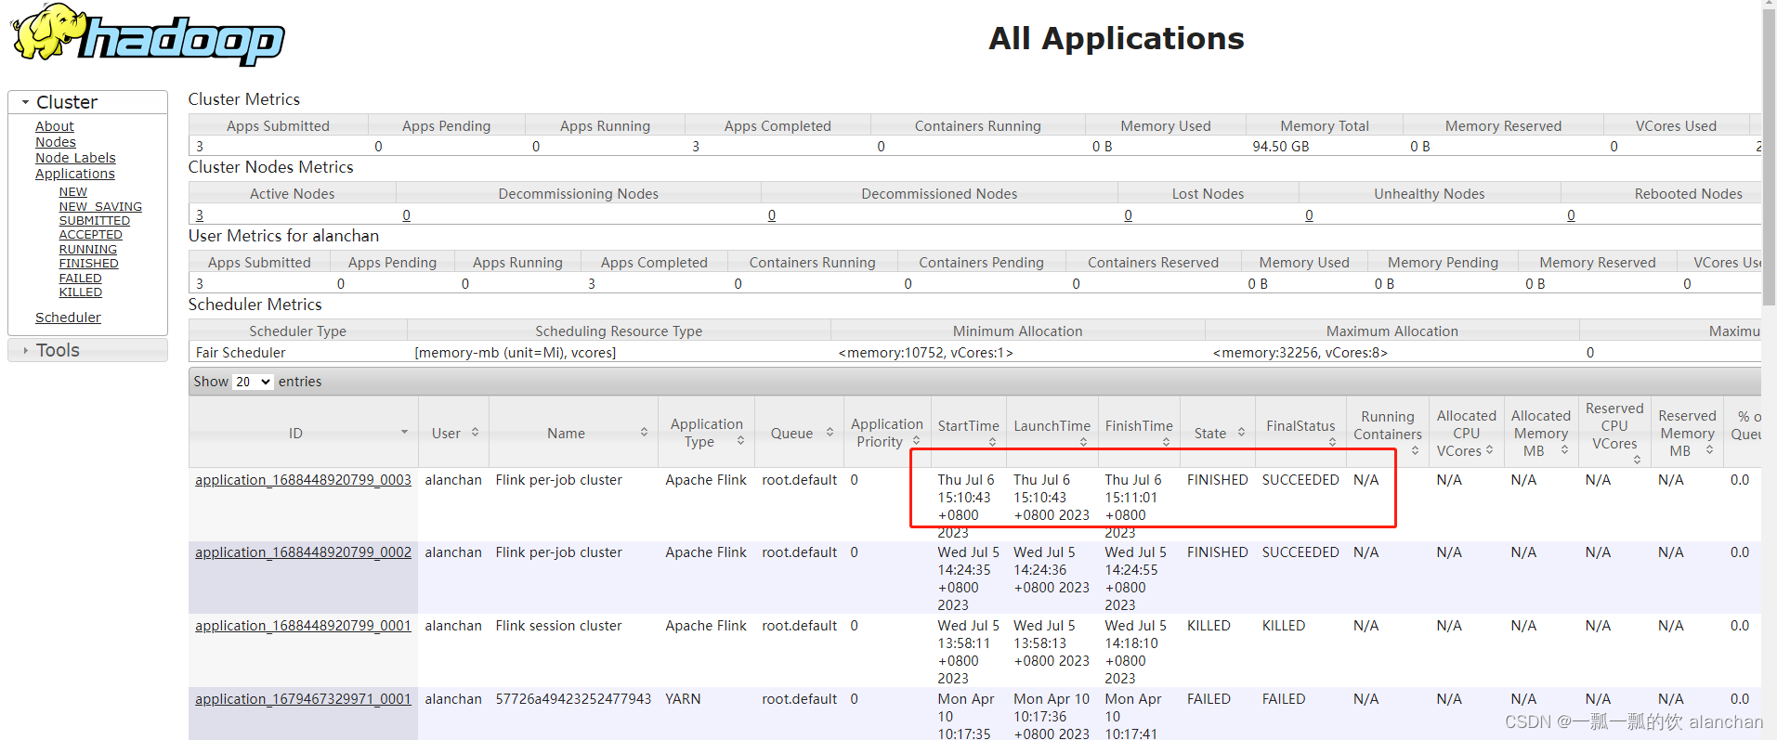Open the Show entries count dropdown
The width and height of the screenshot is (1777, 740).
253,382
